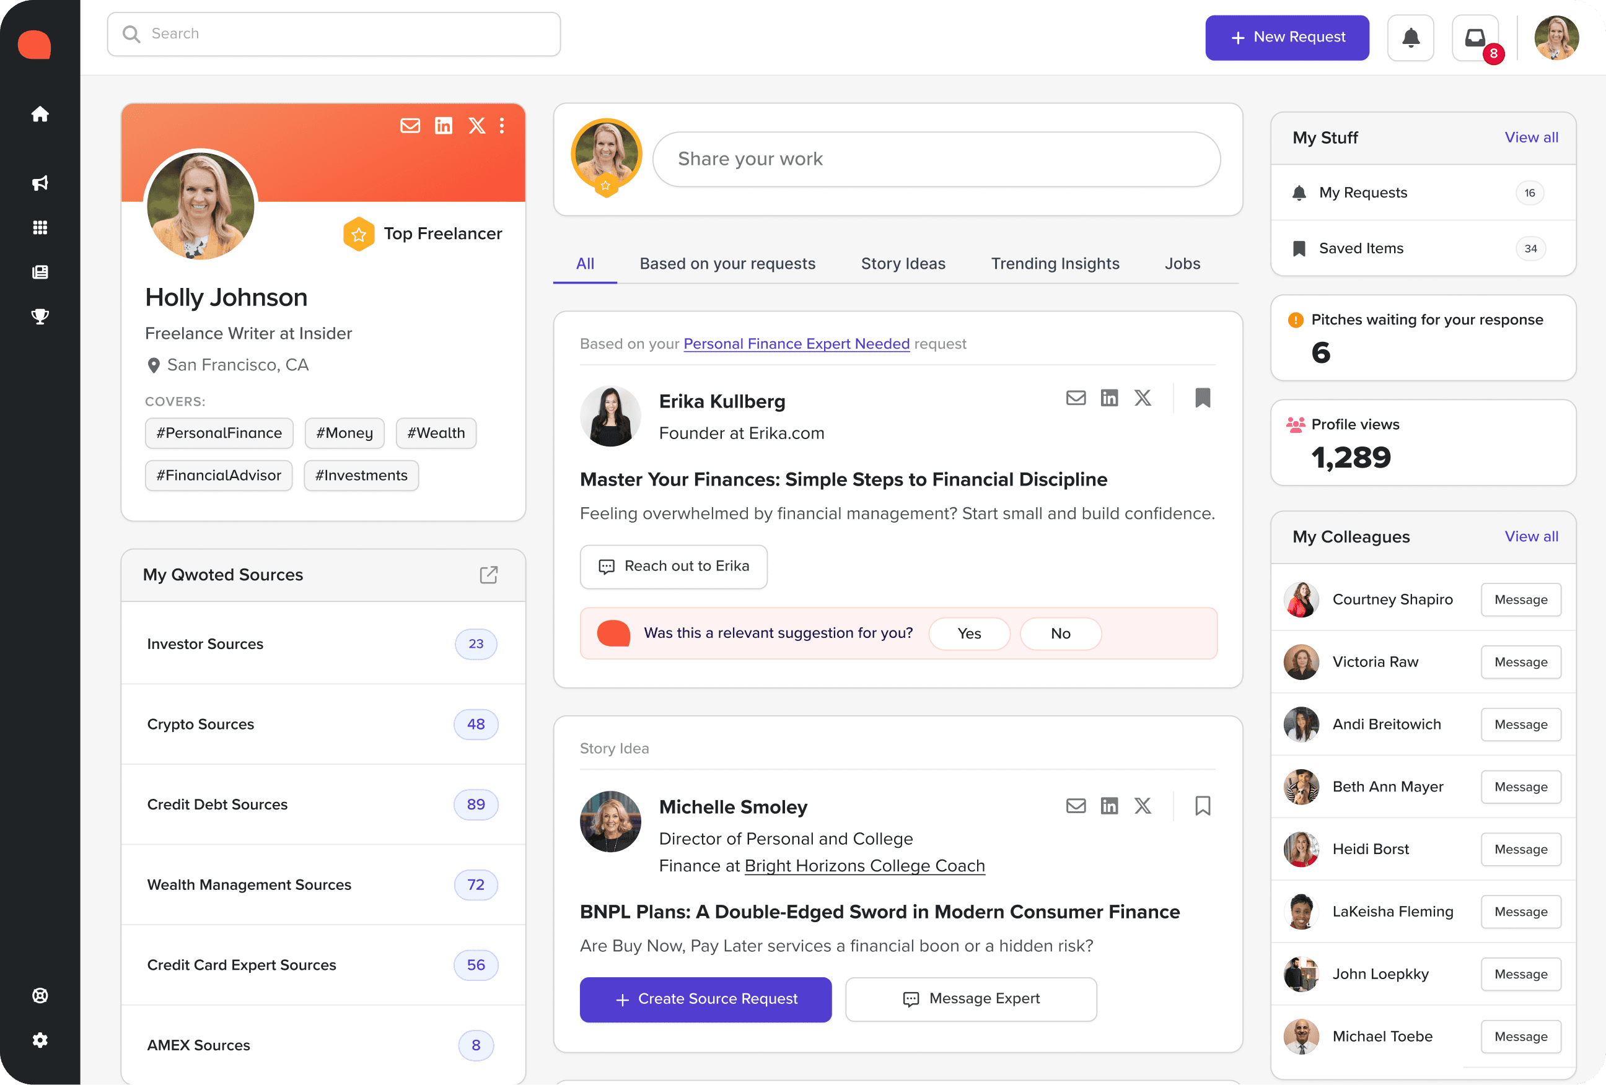Expand My Qwoted Sources external link icon
The width and height of the screenshot is (1606, 1085).
(489, 575)
